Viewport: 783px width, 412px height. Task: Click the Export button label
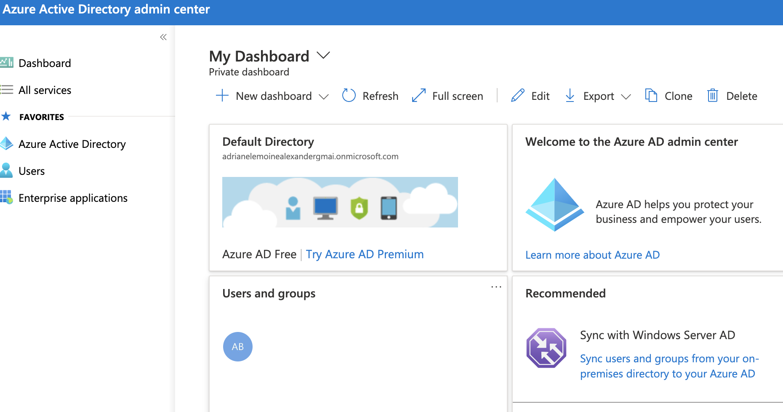tap(598, 96)
